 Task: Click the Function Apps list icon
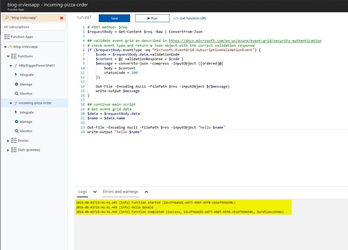pos(7,37)
